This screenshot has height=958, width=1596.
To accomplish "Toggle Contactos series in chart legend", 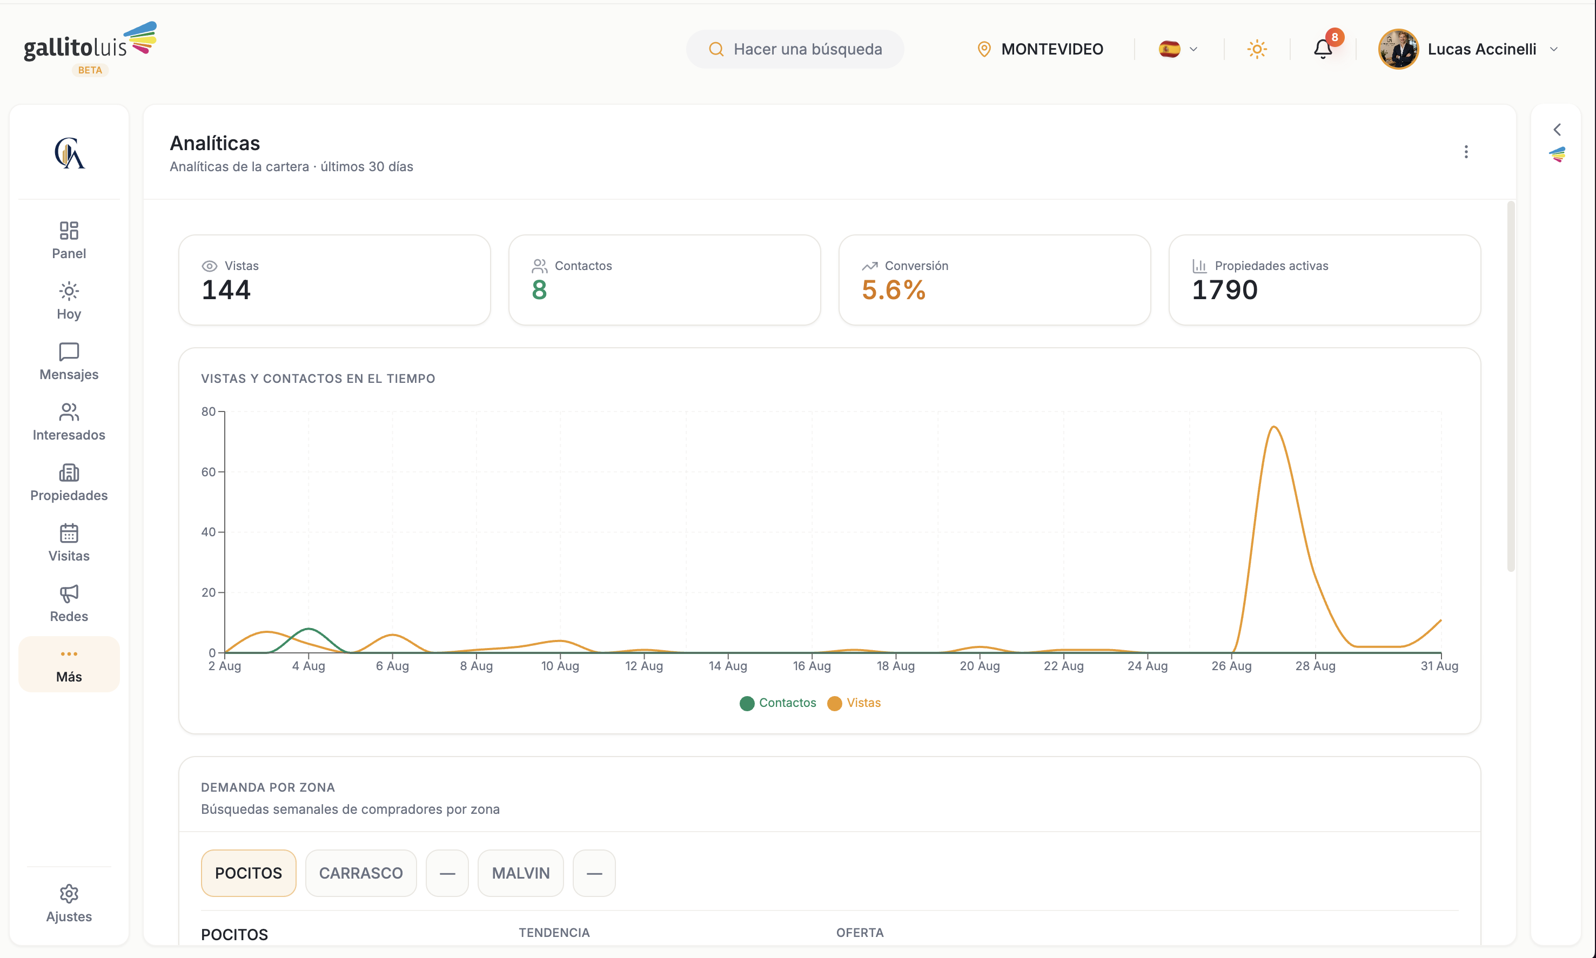I will (779, 703).
